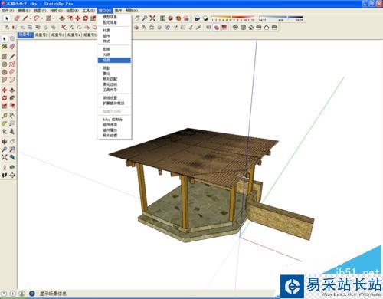Switch to scene tab 场景号4

point(74,34)
